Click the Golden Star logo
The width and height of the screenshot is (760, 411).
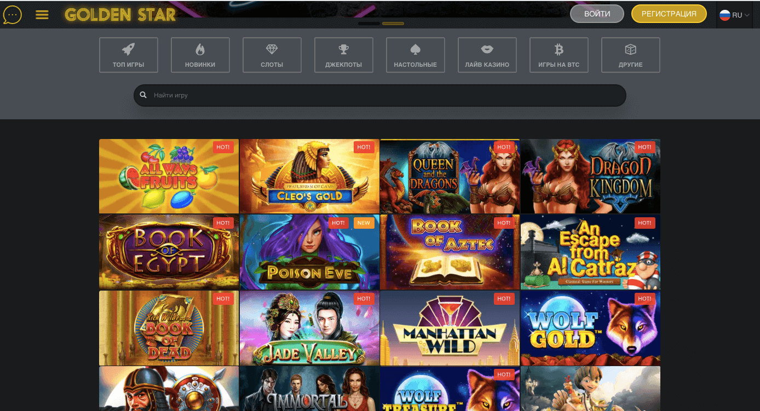120,15
